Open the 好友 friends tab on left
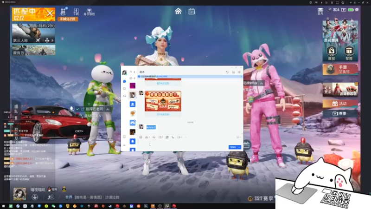This screenshot has height=209, width=371. (16, 134)
